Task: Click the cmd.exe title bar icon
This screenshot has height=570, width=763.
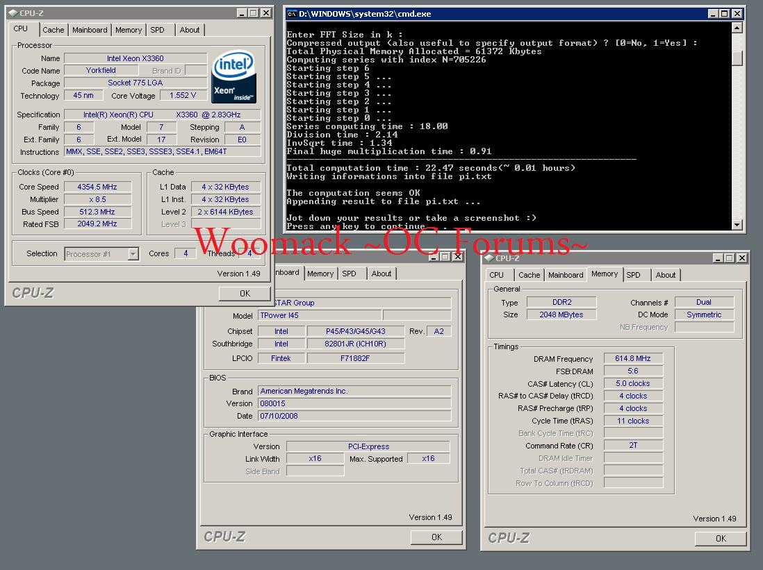Action: click(292, 14)
